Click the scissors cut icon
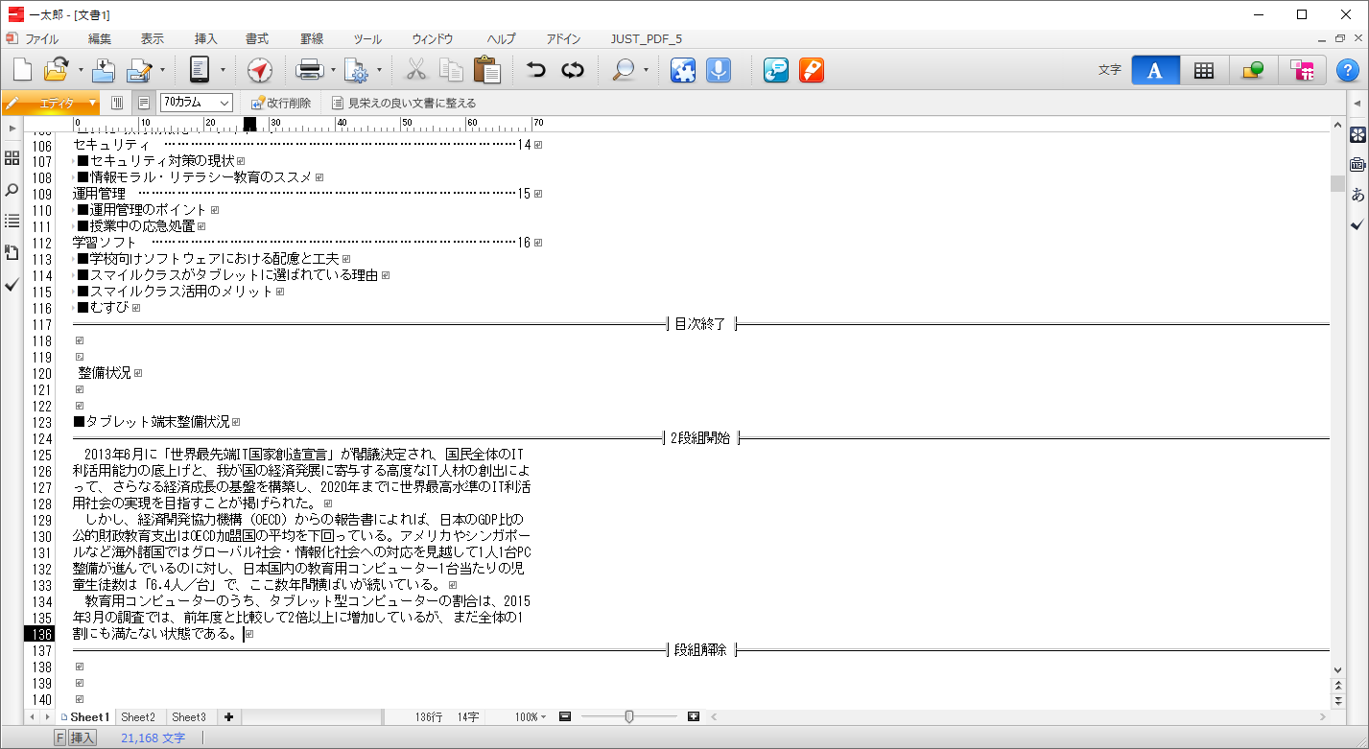The height and width of the screenshot is (749, 1369). 415,70
